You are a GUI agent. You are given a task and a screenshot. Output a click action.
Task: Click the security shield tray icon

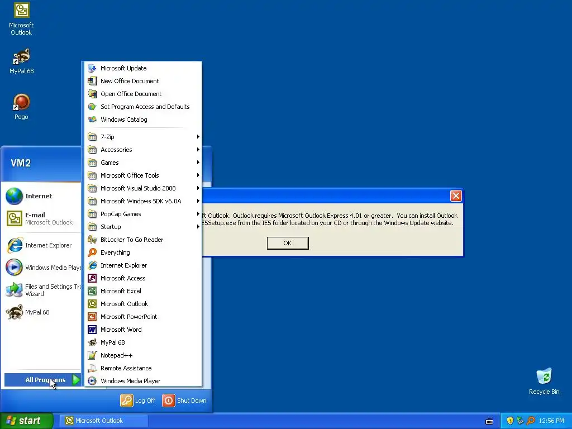509,421
